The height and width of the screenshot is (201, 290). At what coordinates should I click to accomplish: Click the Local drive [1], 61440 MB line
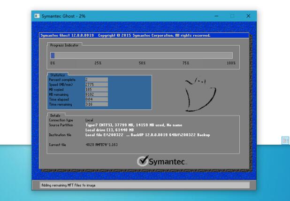[x=109, y=130]
